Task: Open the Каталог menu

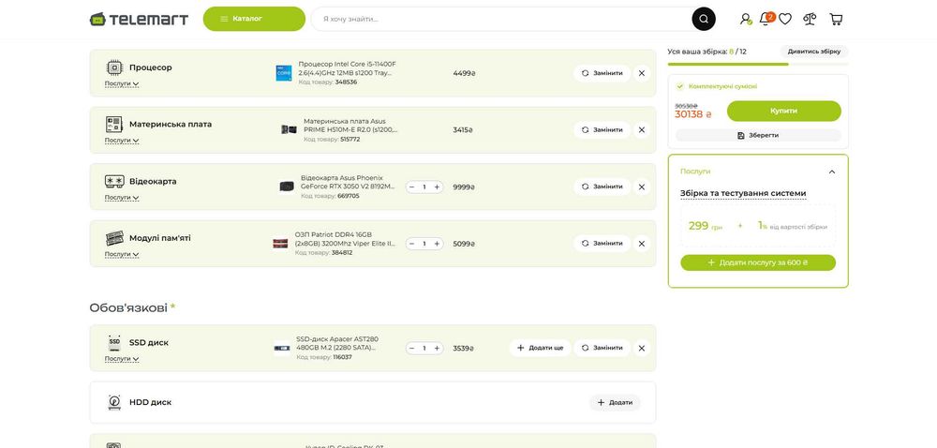Action: 254,19
